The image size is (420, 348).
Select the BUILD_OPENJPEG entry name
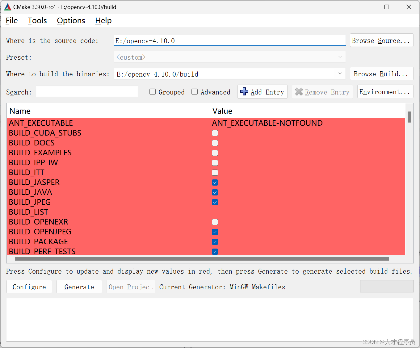(40, 232)
